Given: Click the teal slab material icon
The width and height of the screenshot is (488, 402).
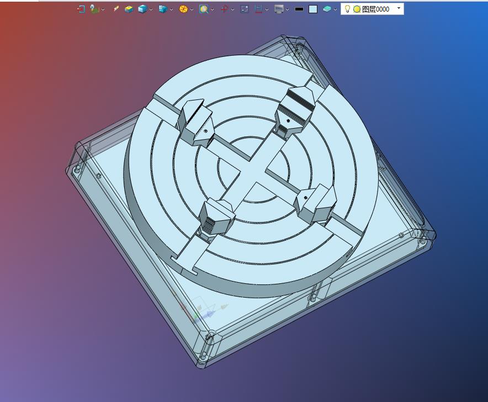Looking at the screenshot, I should [327, 9].
